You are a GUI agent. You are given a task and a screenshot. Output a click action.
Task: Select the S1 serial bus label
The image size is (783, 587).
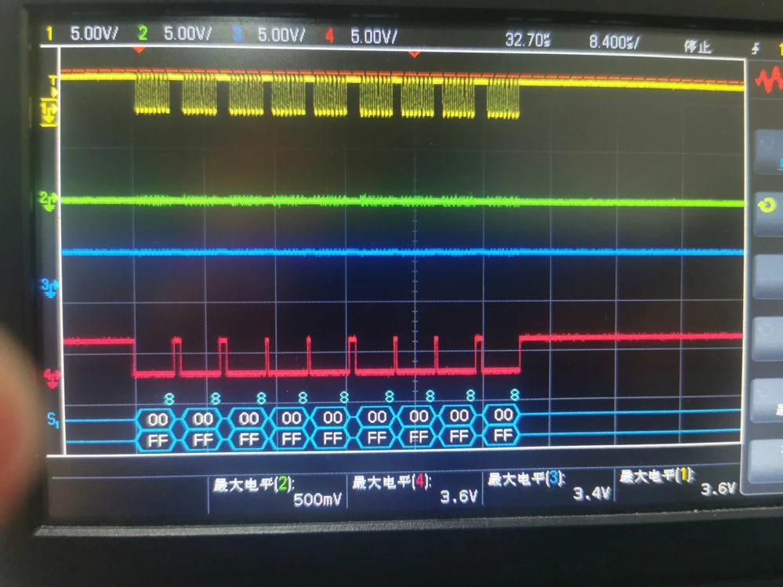[x=53, y=420]
